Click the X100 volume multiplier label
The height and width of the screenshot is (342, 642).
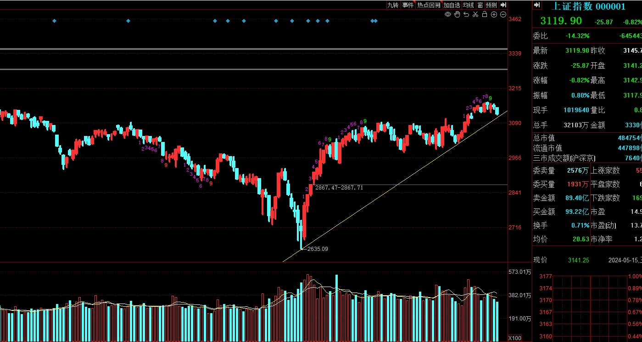point(515,338)
